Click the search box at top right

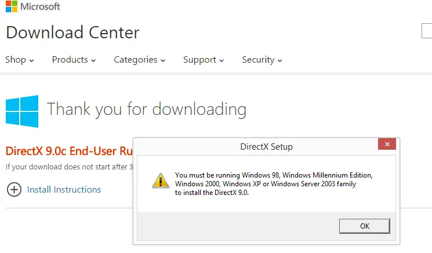click(x=426, y=31)
